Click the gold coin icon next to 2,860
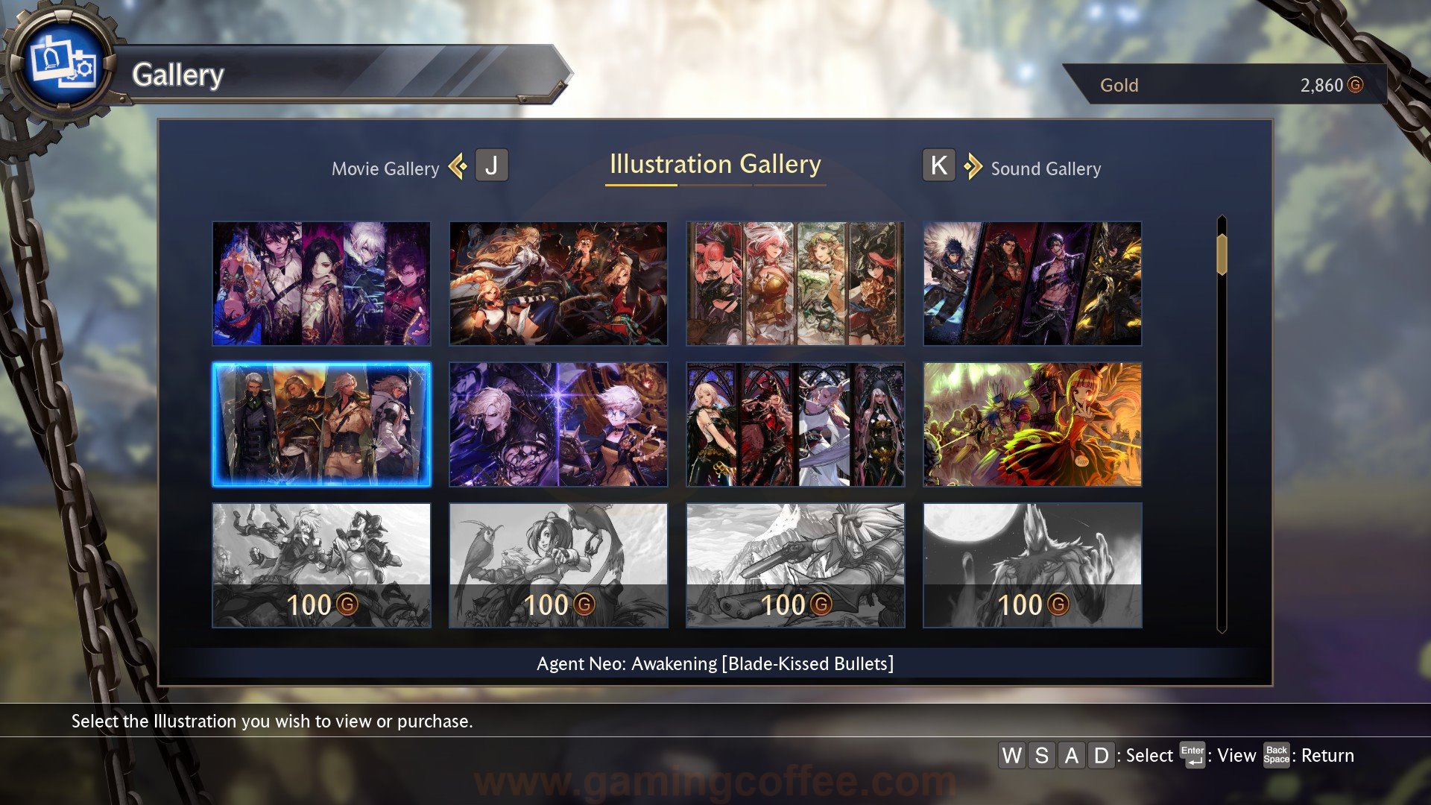This screenshot has width=1431, height=805. click(1355, 85)
